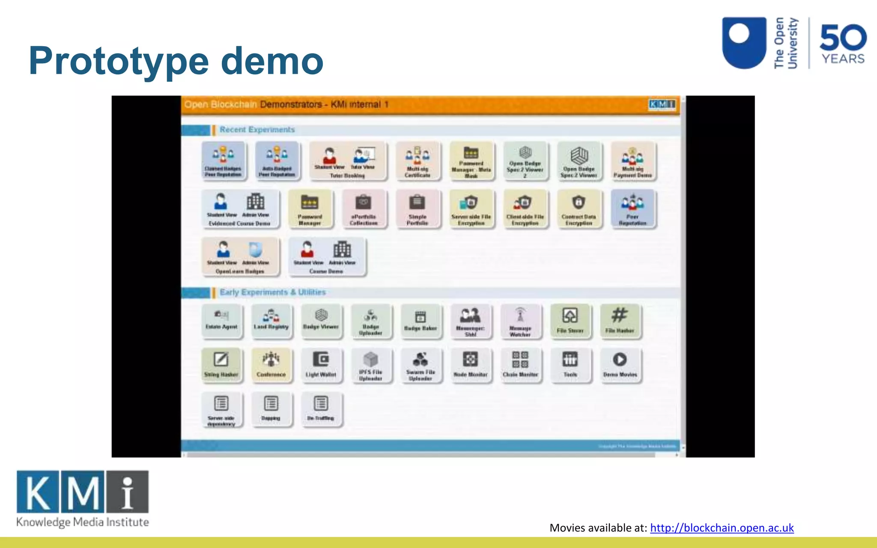
Task: Open the Badge Viewer tile
Action: [321, 321]
